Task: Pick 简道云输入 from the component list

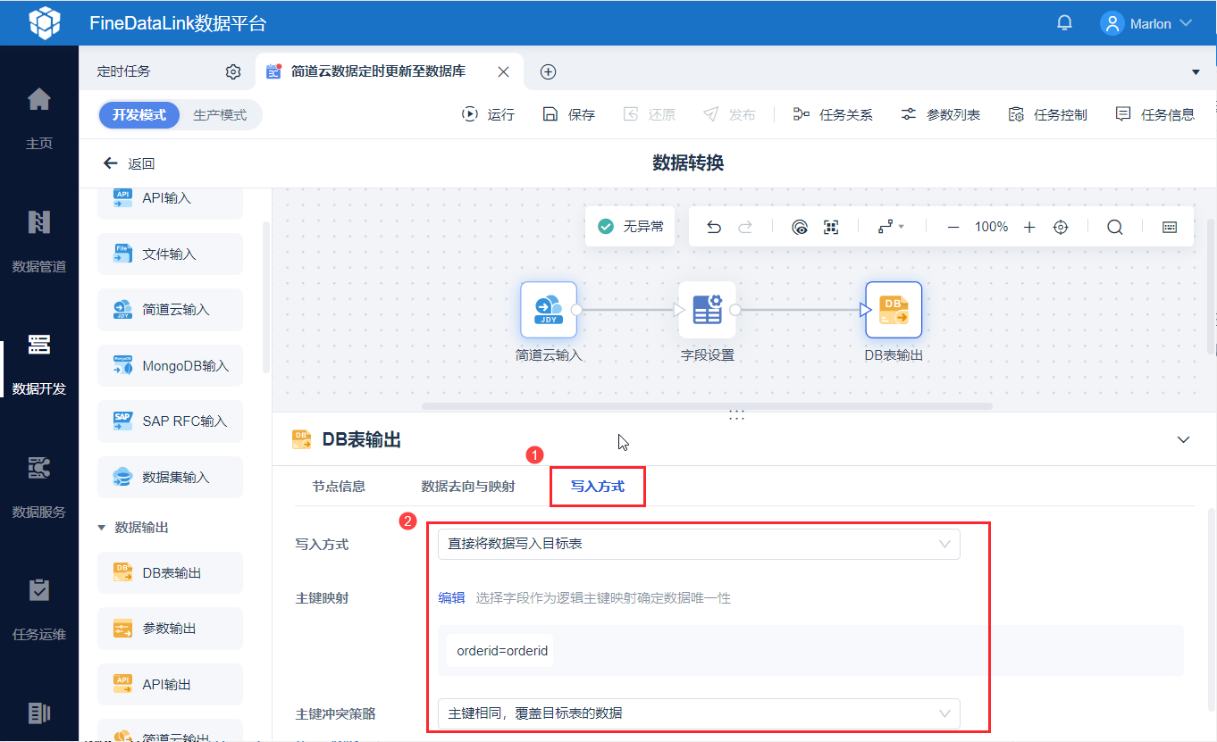Action: click(x=170, y=310)
